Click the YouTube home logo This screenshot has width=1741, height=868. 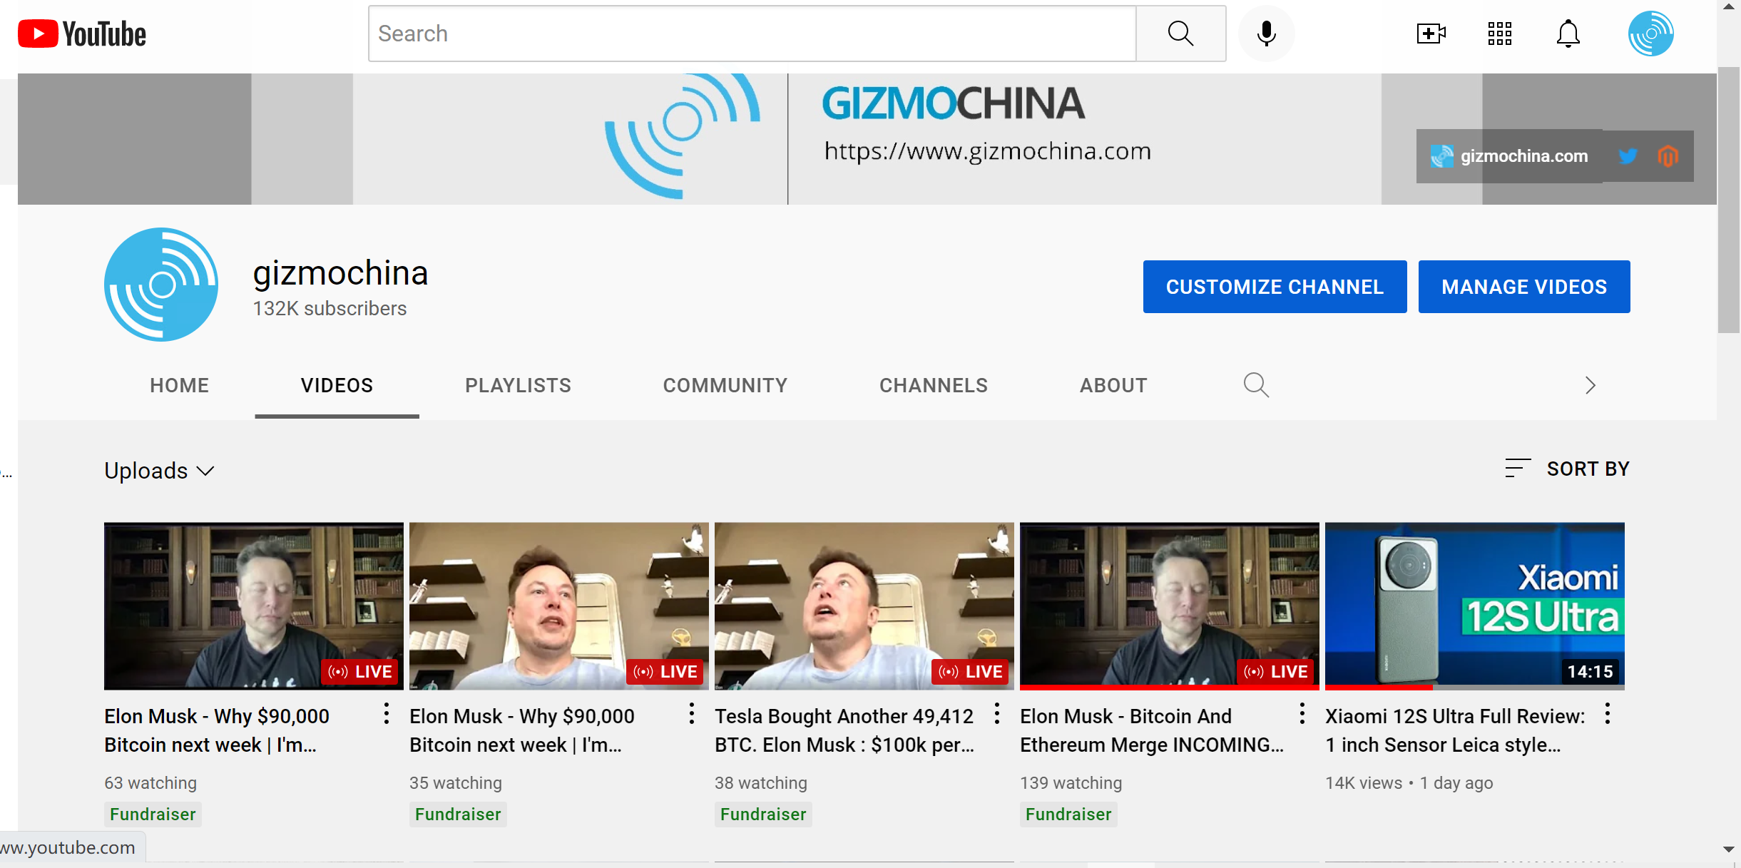coord(81,34)
